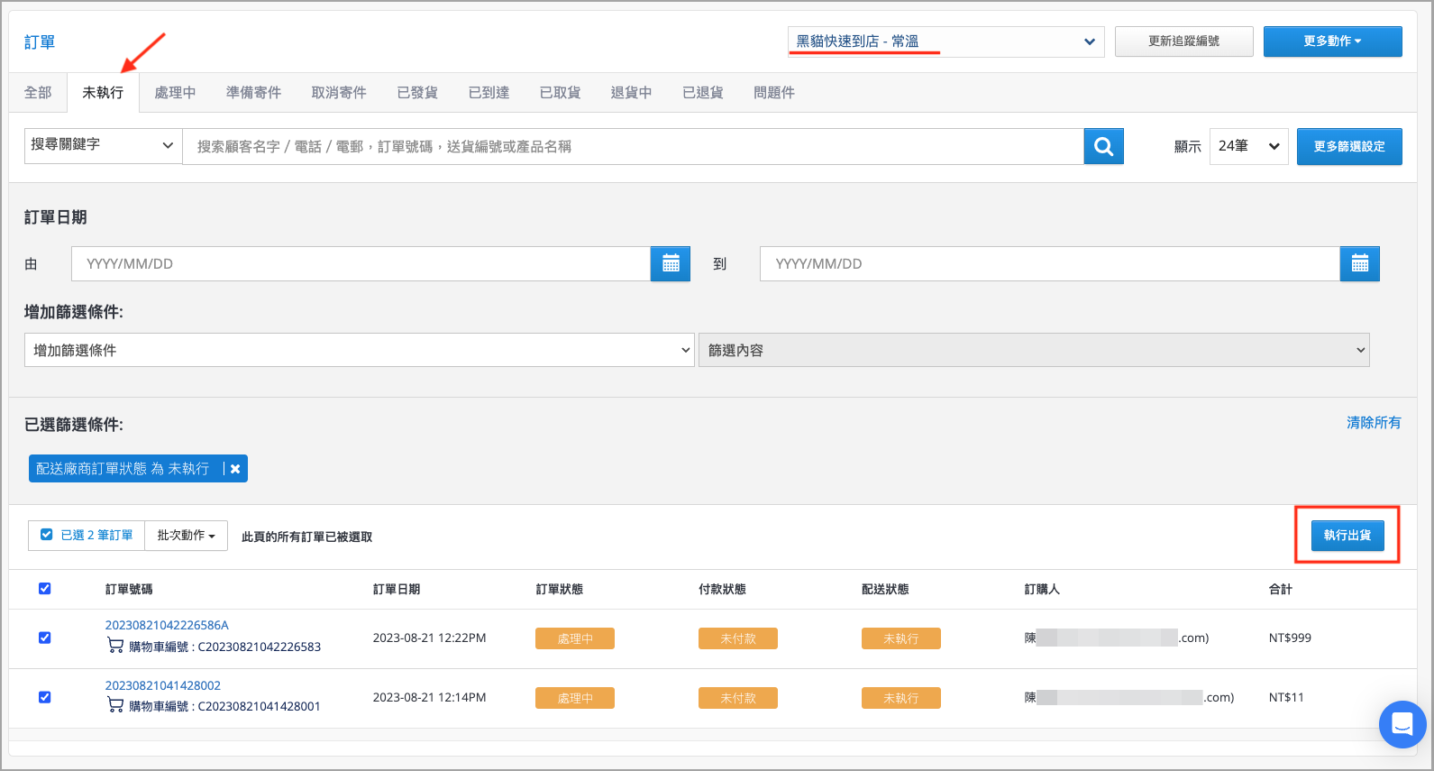Toggle the 已選 2 筆訂單 checkbox
This screenshot has width=1434, height=771.
(47, 535)
